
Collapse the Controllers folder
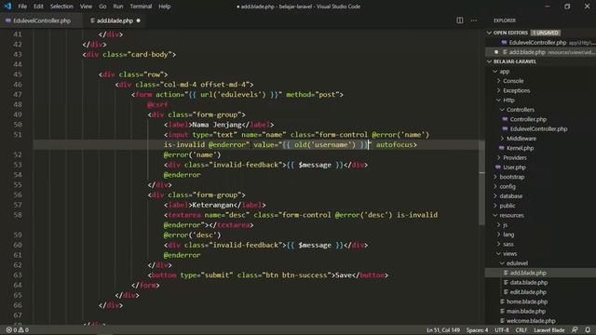[x=540, y=110]
